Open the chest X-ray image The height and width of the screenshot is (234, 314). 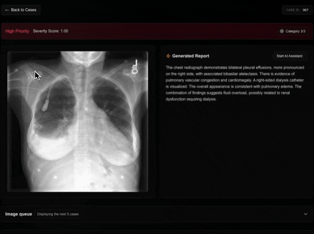(78, 122)
